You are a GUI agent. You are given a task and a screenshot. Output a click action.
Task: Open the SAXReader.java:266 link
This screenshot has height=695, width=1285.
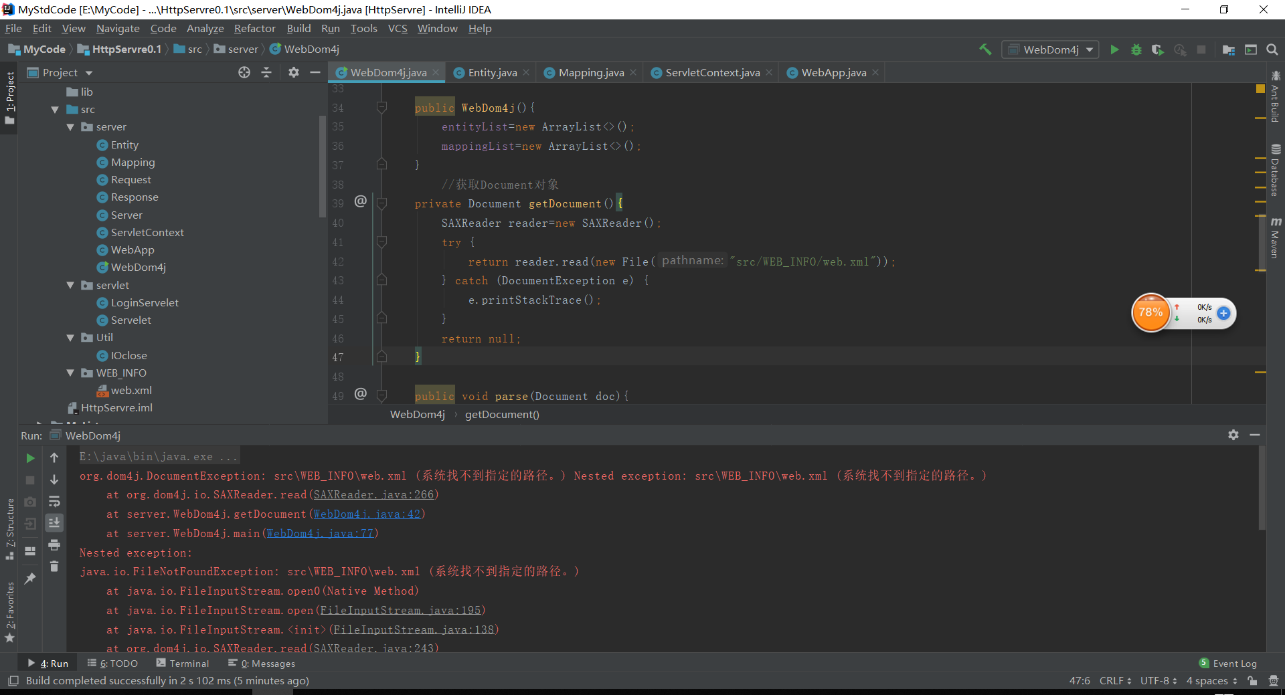tap(373, 494)
